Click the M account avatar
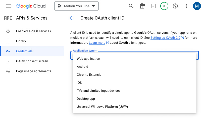 tap(197, 6)
